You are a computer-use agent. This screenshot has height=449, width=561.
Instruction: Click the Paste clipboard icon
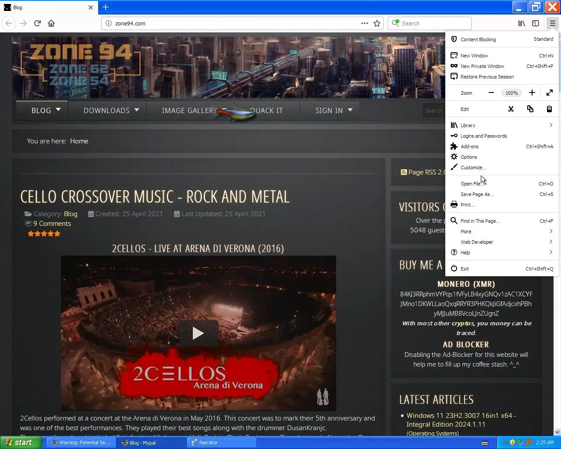(x=549, y=109)
